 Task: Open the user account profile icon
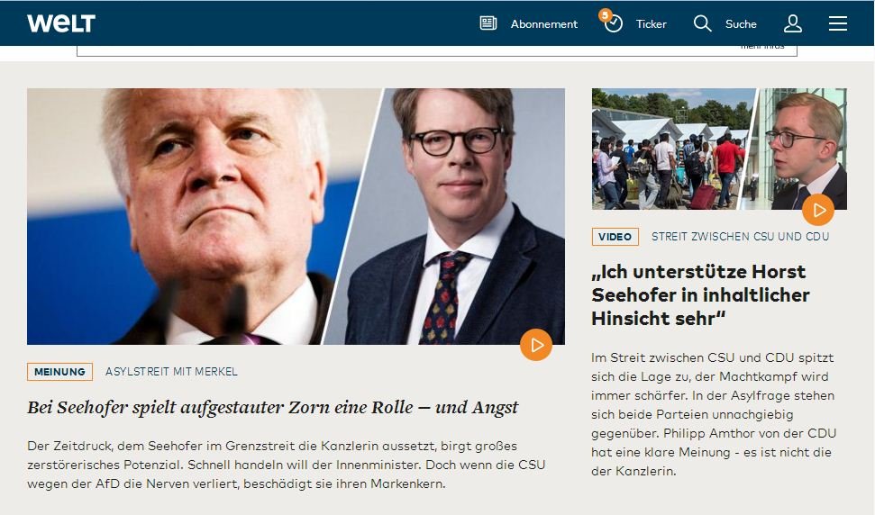click(793, 23)
